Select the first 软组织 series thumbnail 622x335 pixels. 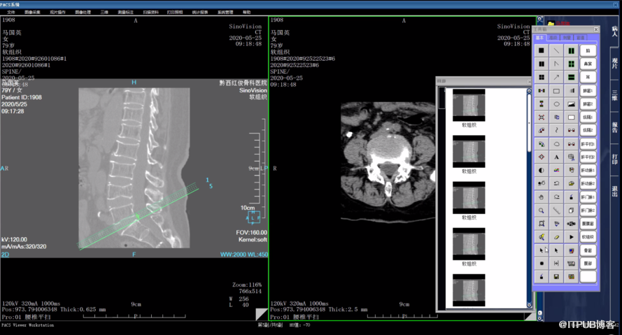click(x=469, y=104)
